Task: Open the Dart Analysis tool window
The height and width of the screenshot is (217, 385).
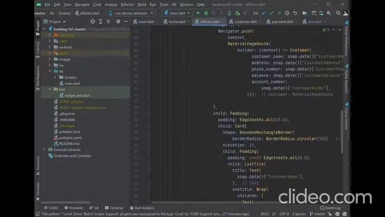Action: [x=142, y=208]
